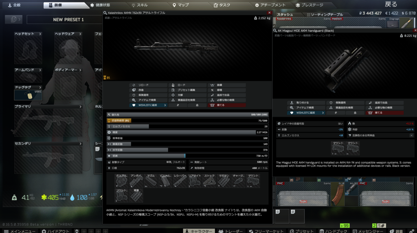Click the 戻る back button
Viewport: 417px width, 233px height.
pos(391,4)
